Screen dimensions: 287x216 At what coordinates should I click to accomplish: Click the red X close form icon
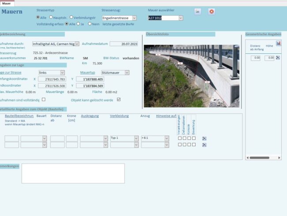[211, 11]
